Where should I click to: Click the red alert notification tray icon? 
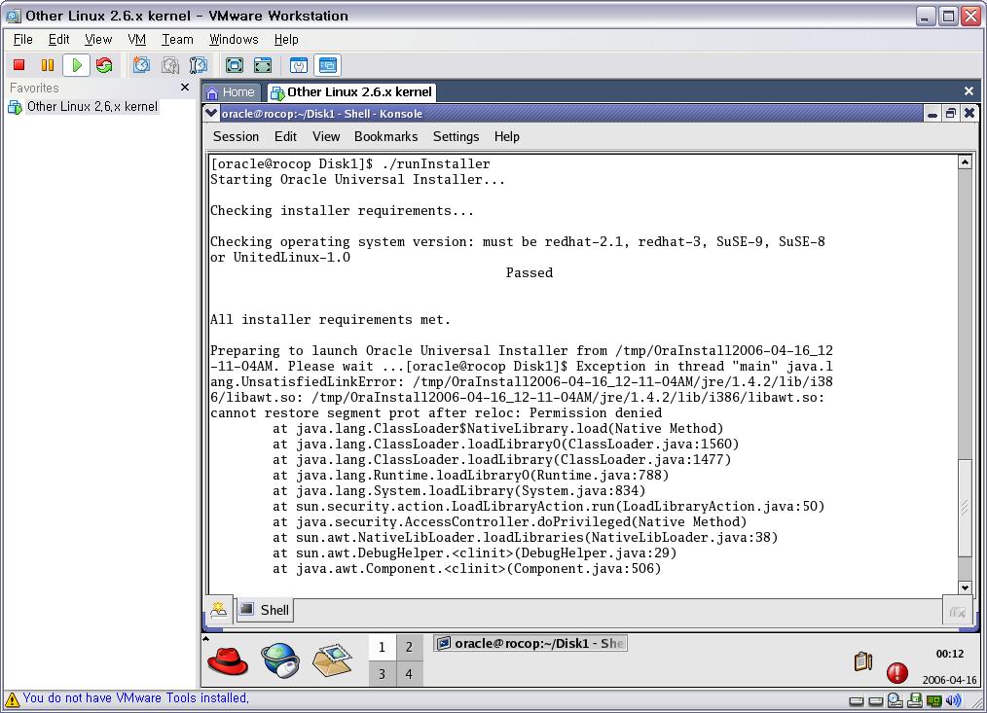coord(897,673)
